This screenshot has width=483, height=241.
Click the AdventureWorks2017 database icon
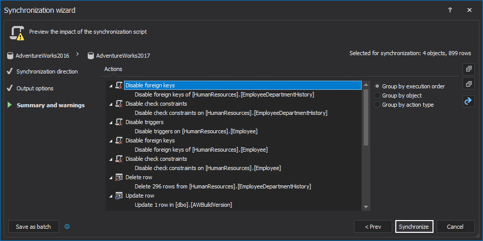[x=91, y=56]
